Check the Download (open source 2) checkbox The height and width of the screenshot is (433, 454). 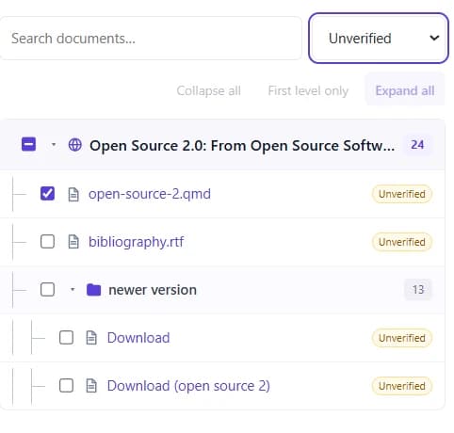click(x=66, y=386)
